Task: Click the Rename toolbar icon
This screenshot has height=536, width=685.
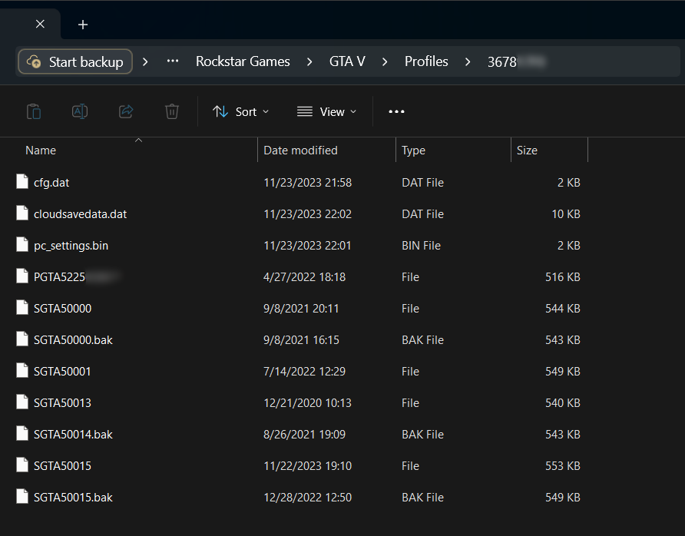Action: click(x=80, y=111)
